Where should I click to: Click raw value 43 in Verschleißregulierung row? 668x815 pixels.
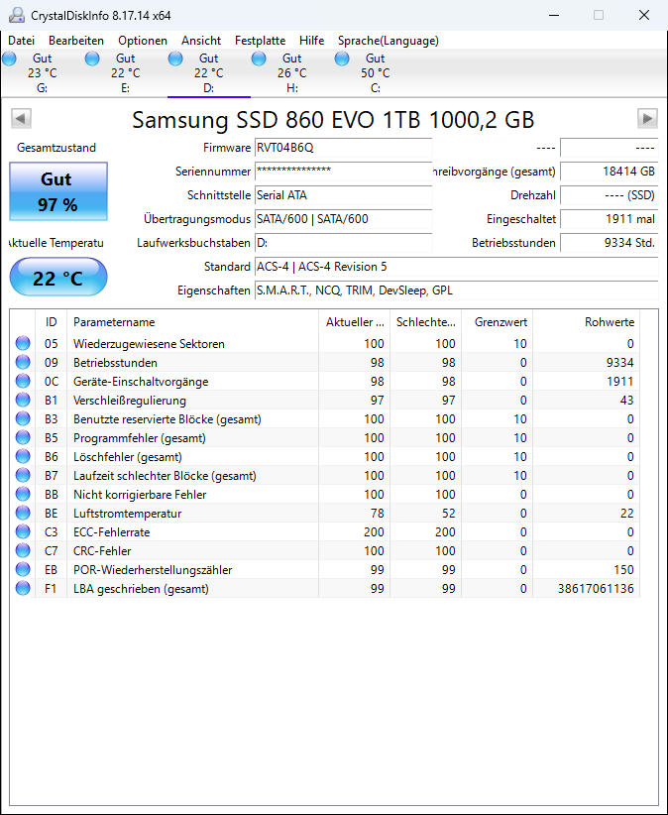[x=626, y=401]
